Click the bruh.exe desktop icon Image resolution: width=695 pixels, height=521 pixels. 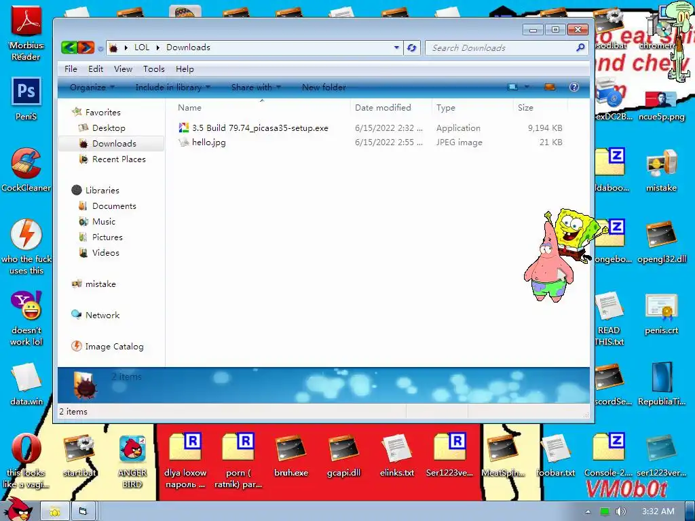click(290, 455)
